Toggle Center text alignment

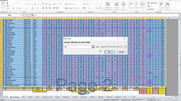(x=46, y=8)
